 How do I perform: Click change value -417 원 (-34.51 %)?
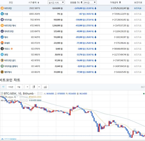coord(86,14)
